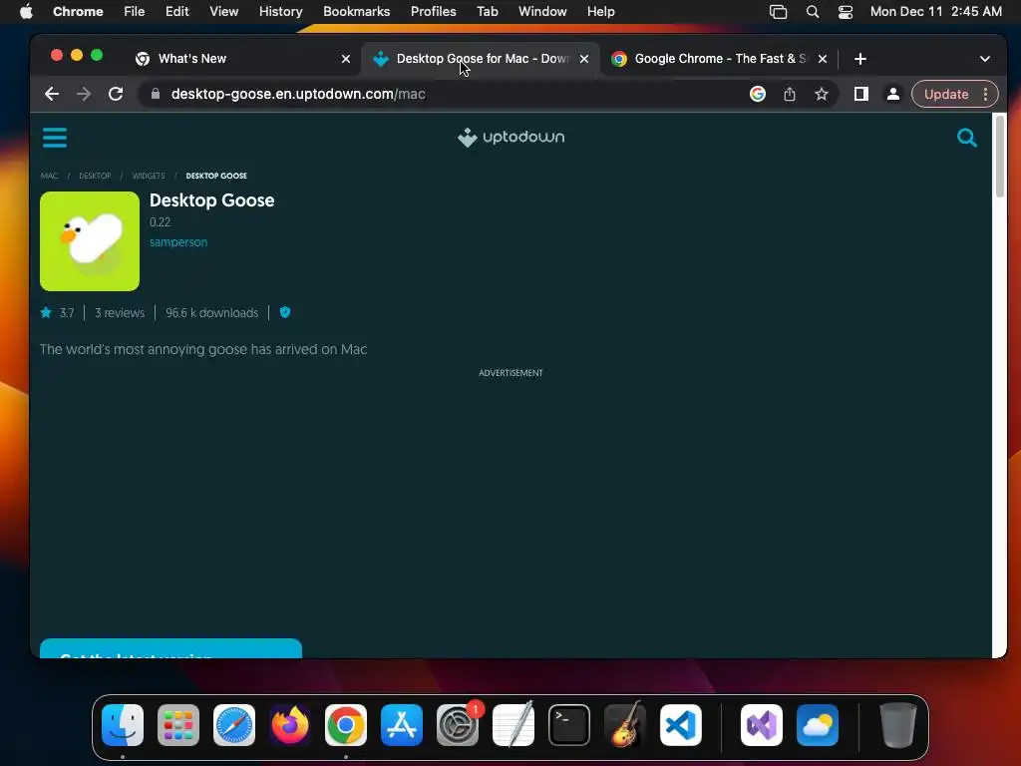Bookmark this page with star icon
The height and width of the screenshot is (766, 1021).
click(x=822, y=94)
